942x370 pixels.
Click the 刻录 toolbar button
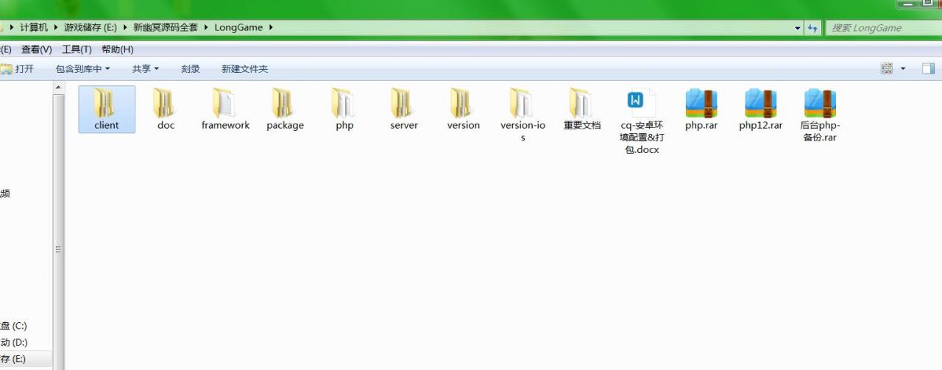(x=191, y=68)
